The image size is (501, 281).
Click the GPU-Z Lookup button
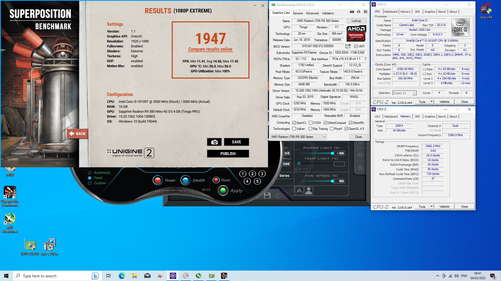pyautogui.click(x=356, y=21)
